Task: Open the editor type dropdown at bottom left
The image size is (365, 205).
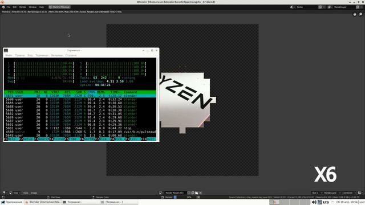Action: [x=5, y=192]
